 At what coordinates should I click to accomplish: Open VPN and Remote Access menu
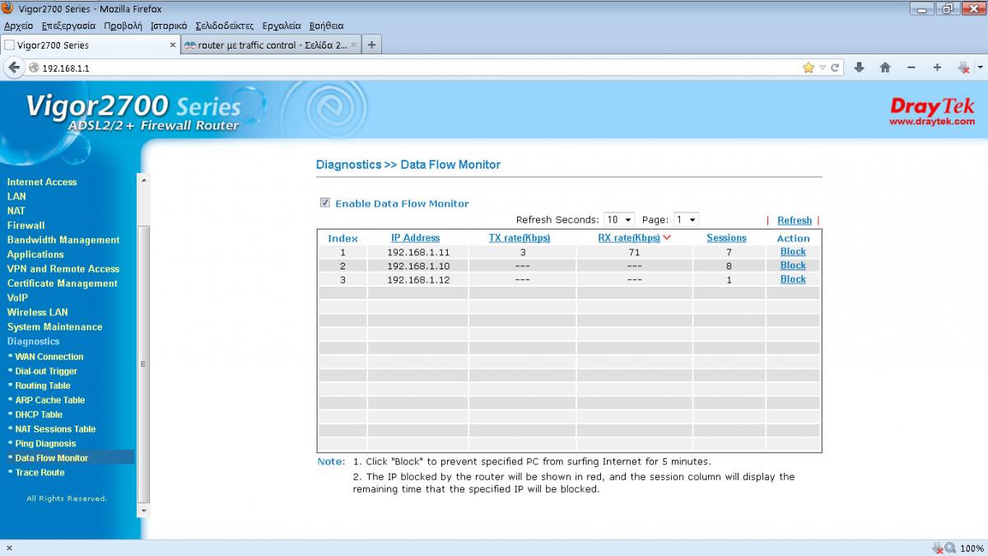coord(63,269)
